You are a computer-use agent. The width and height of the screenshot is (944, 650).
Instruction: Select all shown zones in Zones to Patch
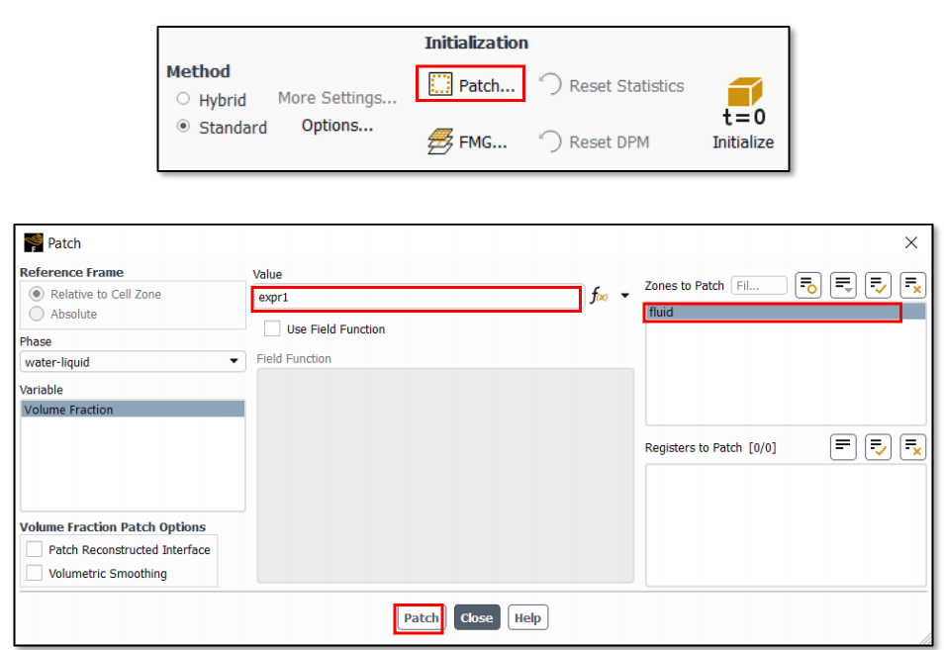tap(878, 285)
